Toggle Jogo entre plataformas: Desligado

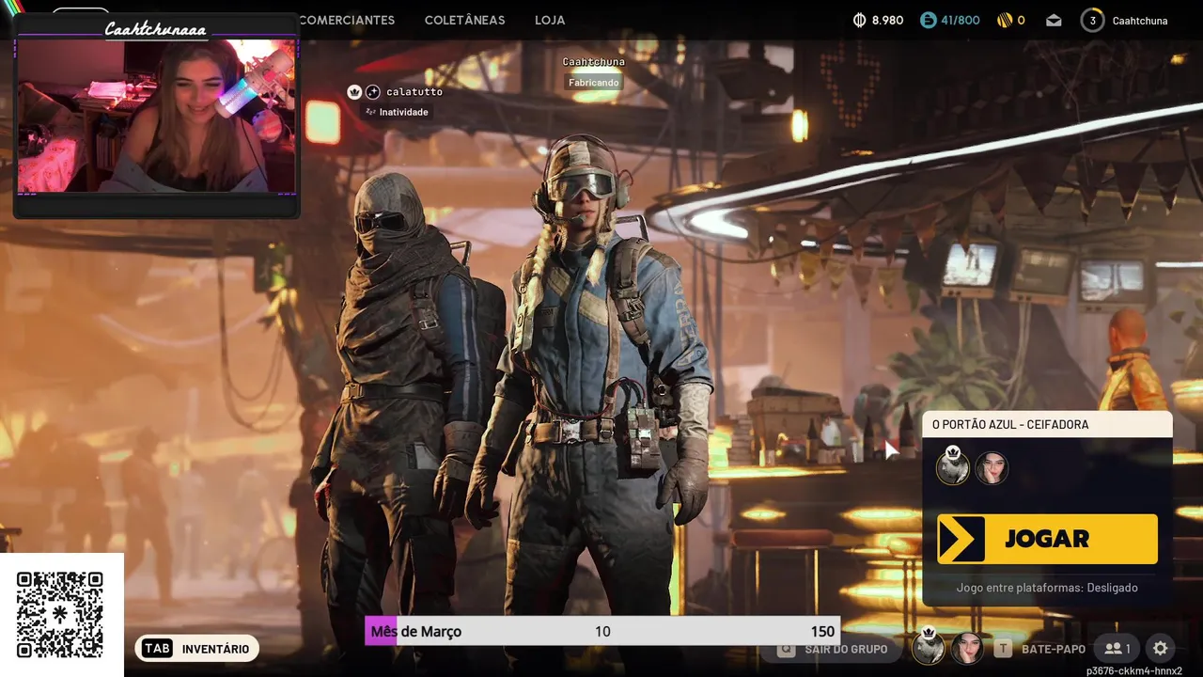[1047, 588]
